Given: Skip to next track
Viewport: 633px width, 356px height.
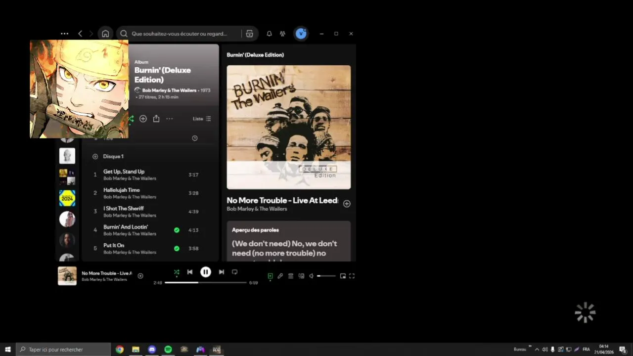Looking at the screenshot, I should (222, 272).
